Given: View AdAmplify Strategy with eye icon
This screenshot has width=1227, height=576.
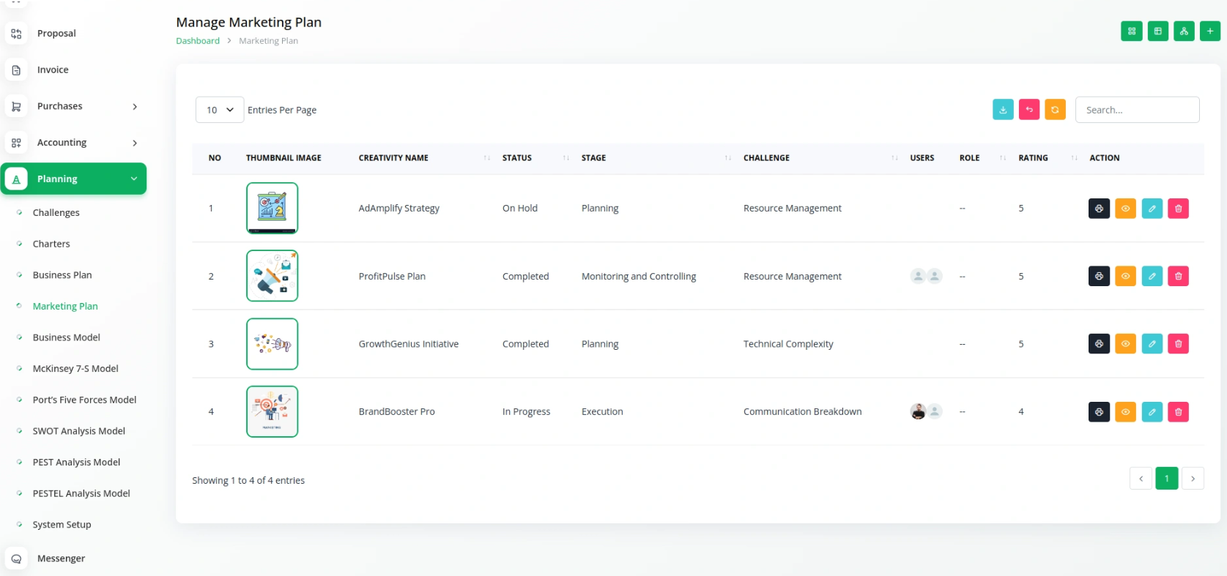Looking at the screenshot, I should coord(1125,209).
